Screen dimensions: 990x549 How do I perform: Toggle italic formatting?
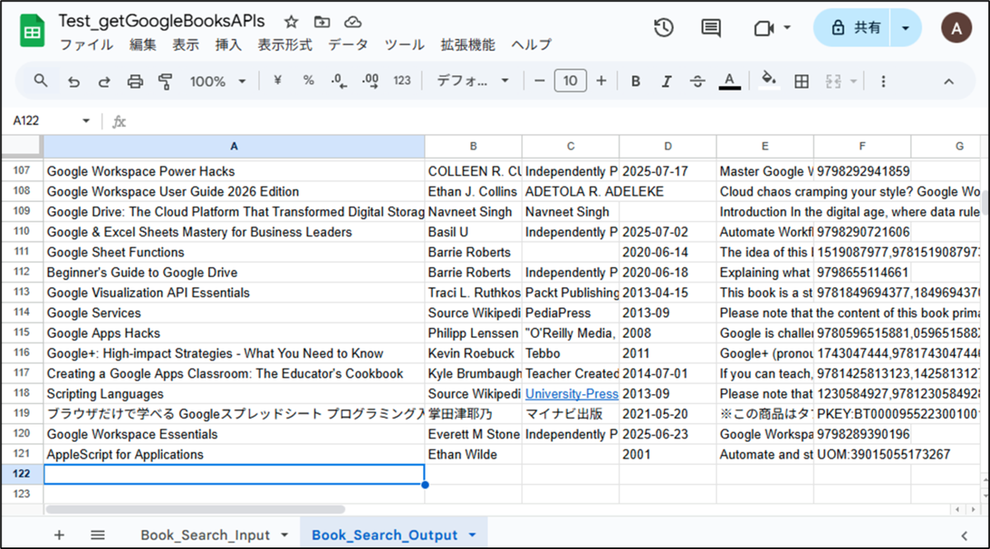pyautogui.click(x=667, y=81)
